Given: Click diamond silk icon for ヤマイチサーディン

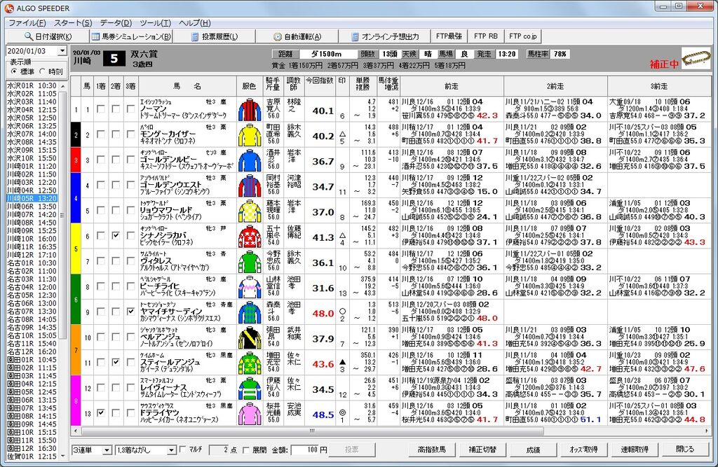Looking at the screenshot, I should [250, 313].
